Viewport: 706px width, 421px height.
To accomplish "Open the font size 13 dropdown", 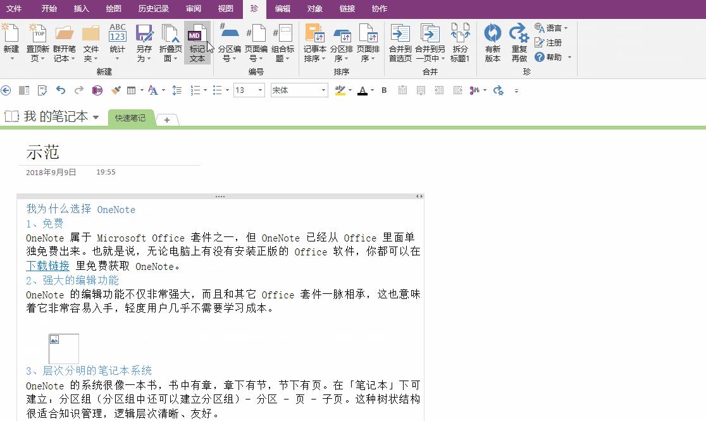I will click(260, 90).
